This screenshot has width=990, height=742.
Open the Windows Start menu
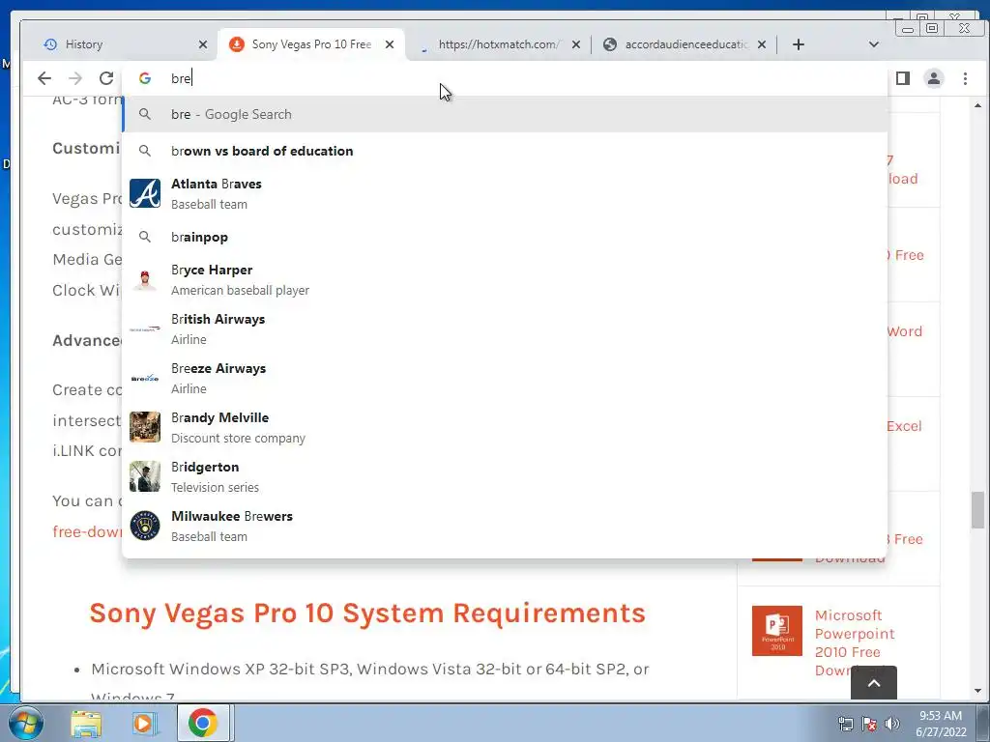pos(25,723)
